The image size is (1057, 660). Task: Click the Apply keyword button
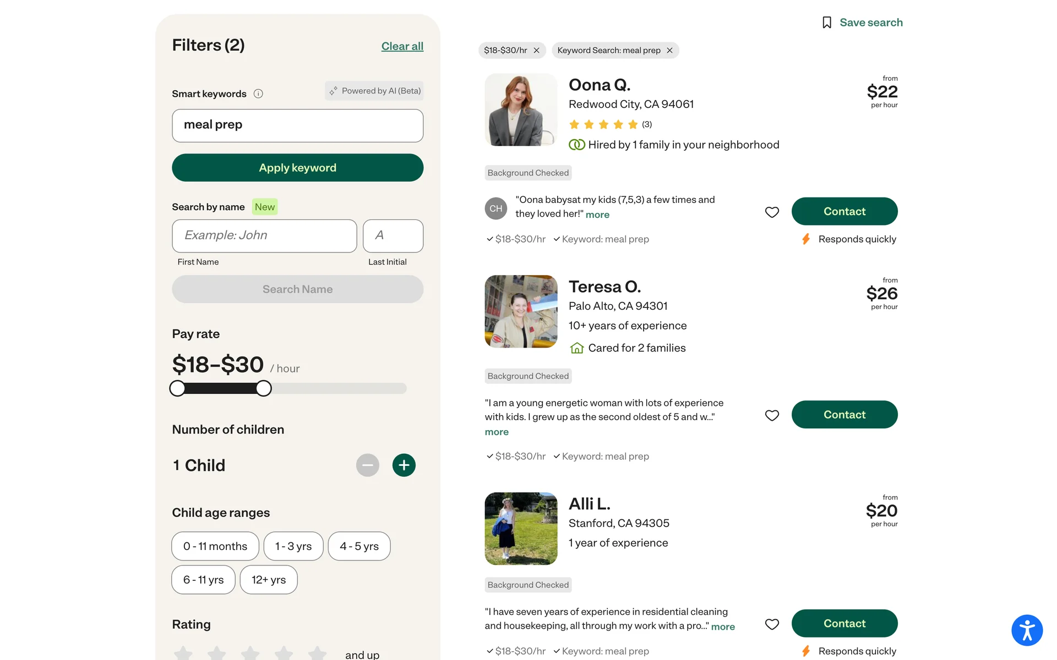[297, 168]
